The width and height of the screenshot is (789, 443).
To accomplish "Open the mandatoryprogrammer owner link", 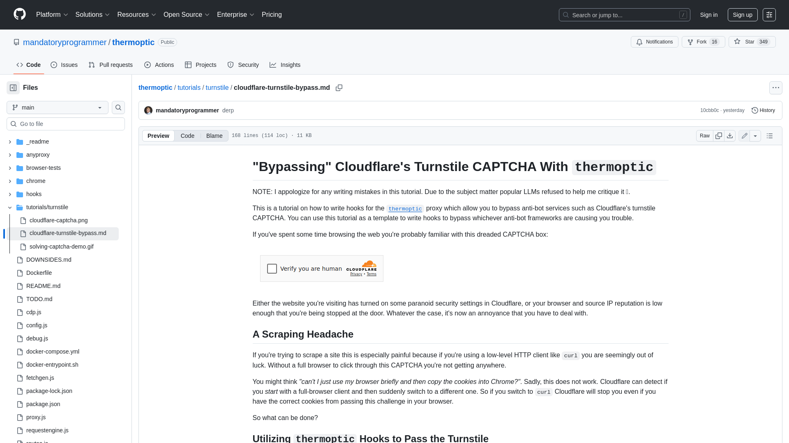I will [x=65, y=42].
